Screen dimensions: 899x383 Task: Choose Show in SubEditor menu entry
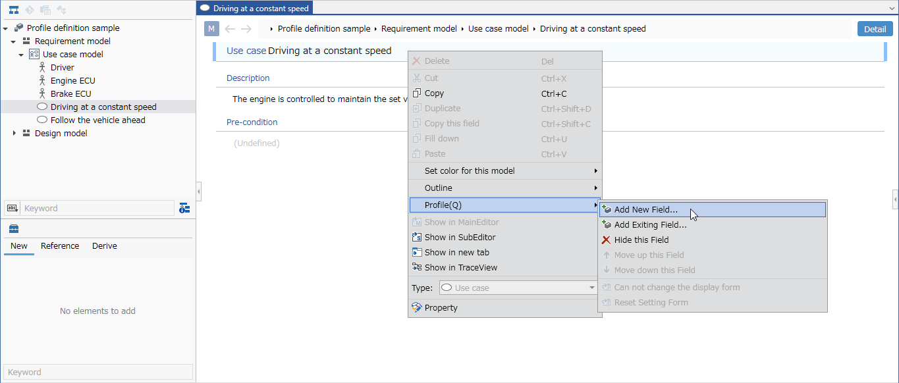505,237
